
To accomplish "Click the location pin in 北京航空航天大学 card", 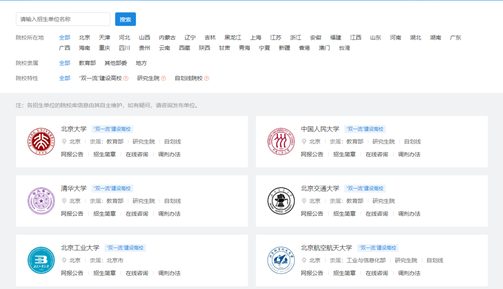I will click(x=304, y=260).
